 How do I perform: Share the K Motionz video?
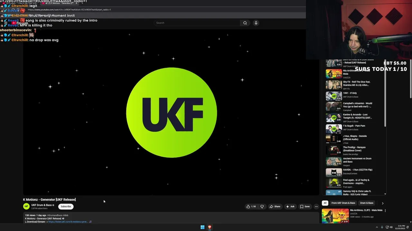coord(275,207)
